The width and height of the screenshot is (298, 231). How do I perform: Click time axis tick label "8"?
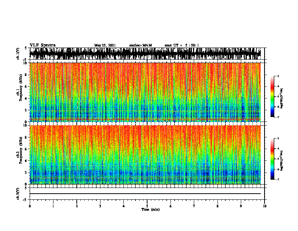coord(217,206)
